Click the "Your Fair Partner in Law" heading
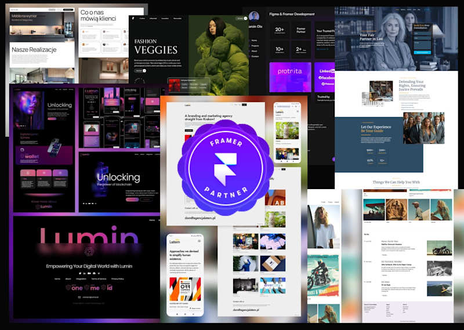The height and width of the screenshot is (330, 464). tap(371, 37)
